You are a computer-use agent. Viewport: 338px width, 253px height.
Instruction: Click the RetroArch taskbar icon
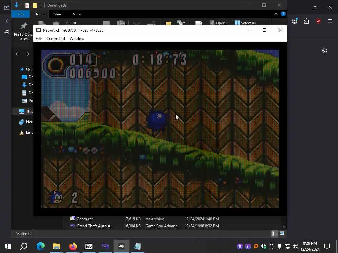121,246
